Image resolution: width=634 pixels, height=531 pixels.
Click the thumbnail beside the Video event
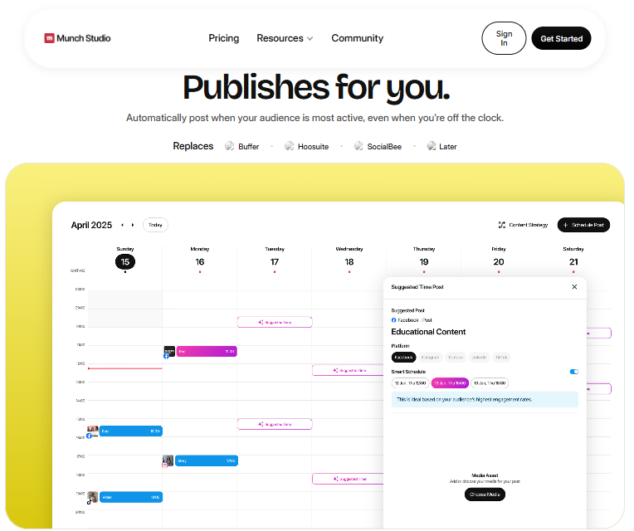(x=93, y=497)
